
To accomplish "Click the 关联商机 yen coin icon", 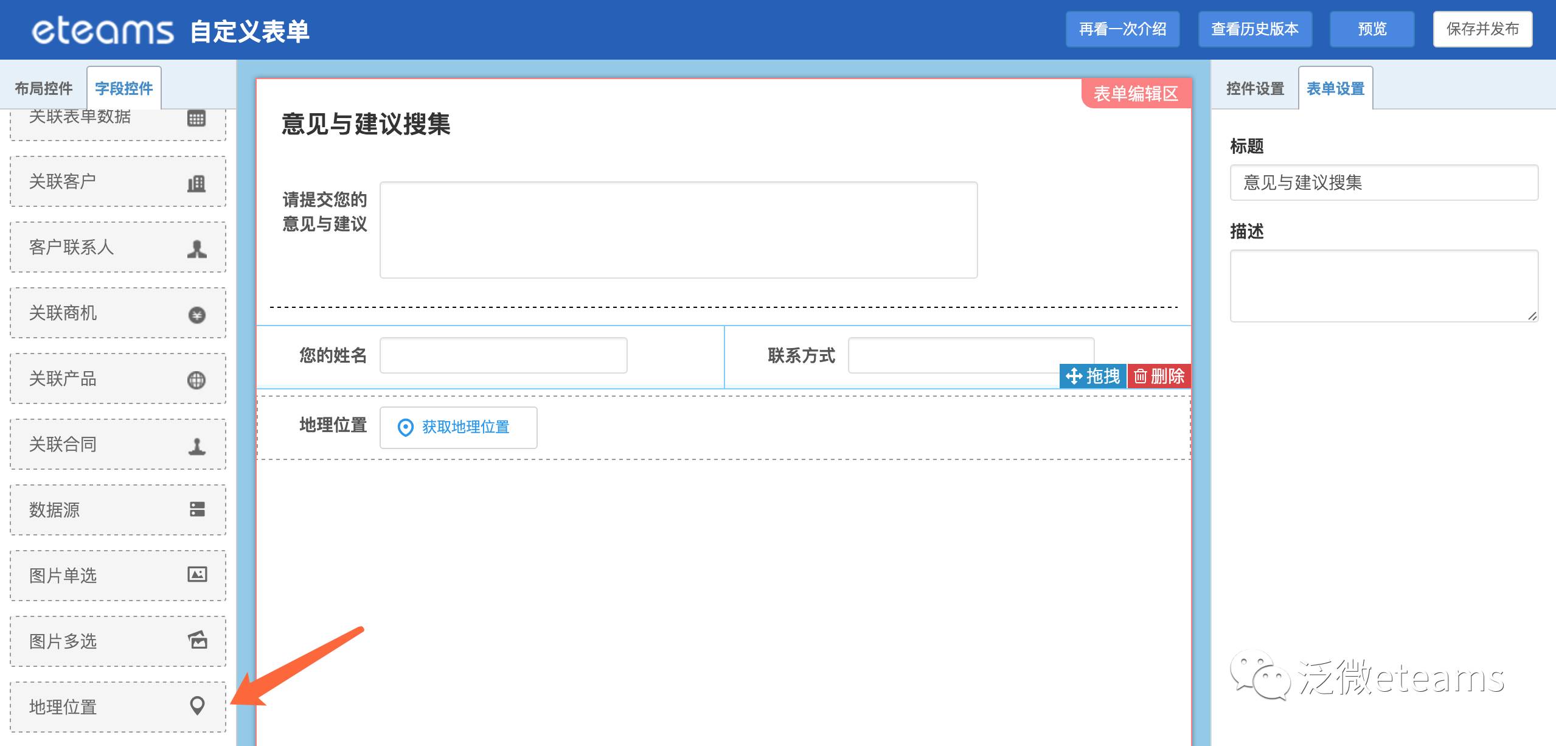I will tap(196, 315).
